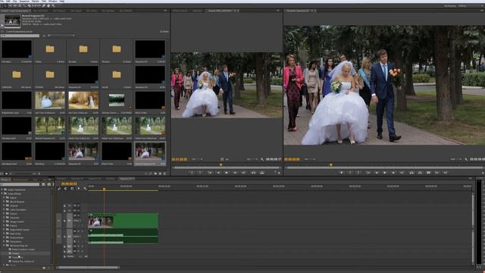The height and width of the screenshot is (273, 485).
Task: Step back one frame in Program monitor
Action: (377, 173)
